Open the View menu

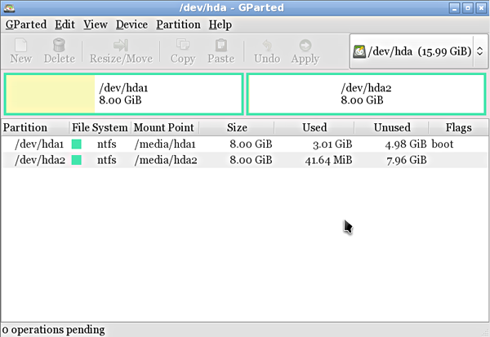pyautogui.click(x=95, y=24)
